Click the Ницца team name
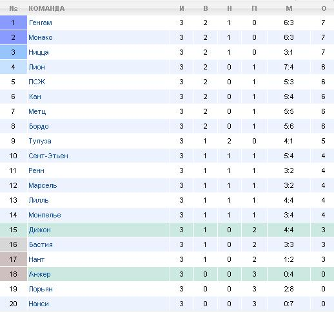The width and height of the screenshot is (334, 312). click(39, 52)
